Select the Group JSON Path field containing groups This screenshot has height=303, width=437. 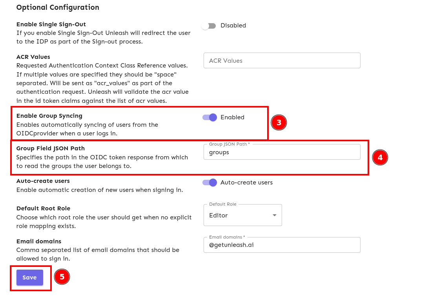tap(282, 152)
